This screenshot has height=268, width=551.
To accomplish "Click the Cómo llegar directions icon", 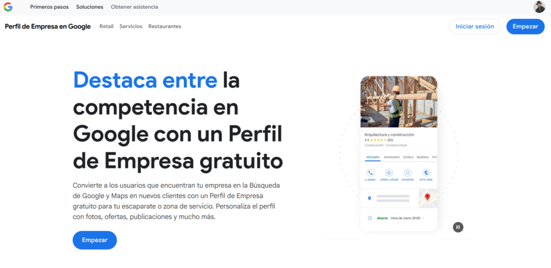I will point(388,173).
